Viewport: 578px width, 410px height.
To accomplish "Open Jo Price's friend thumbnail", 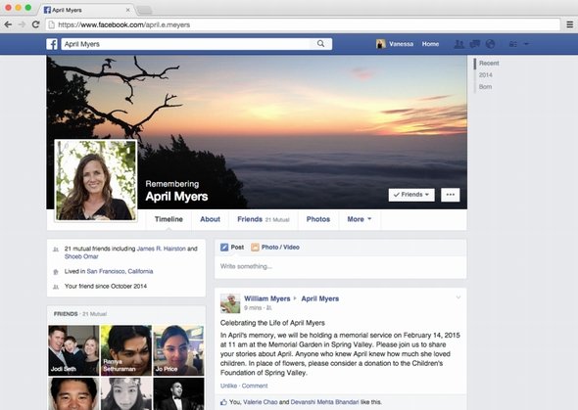I will tap(178, 350).
